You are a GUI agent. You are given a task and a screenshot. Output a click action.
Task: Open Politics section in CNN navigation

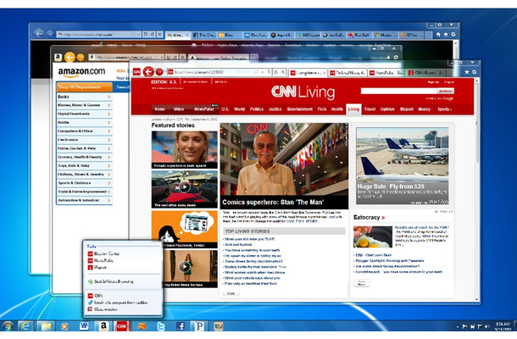coord(257,109)
